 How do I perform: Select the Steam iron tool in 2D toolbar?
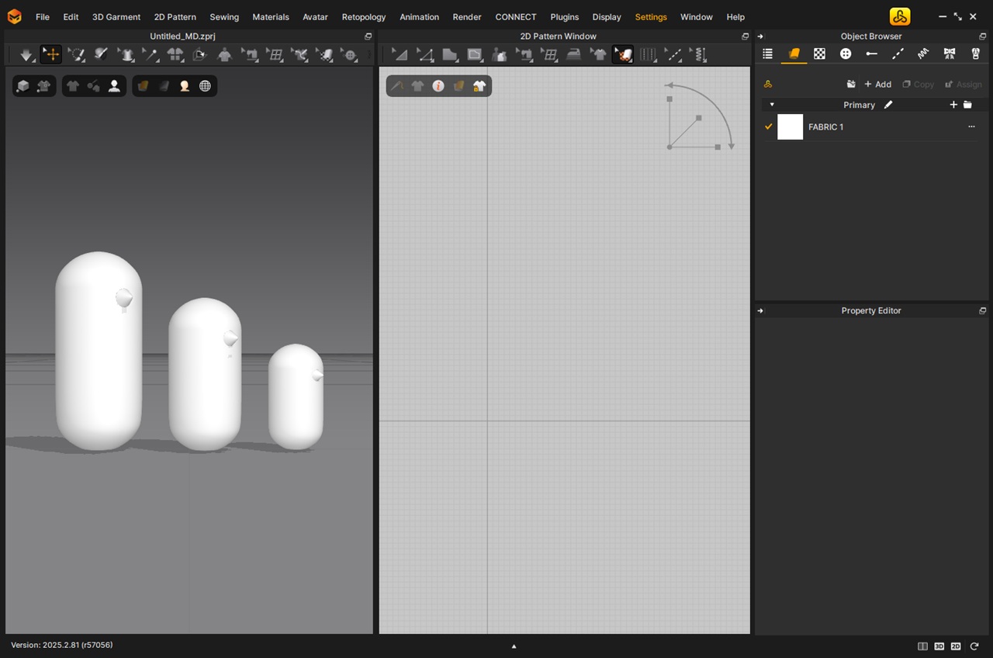[x=574, y=54]
